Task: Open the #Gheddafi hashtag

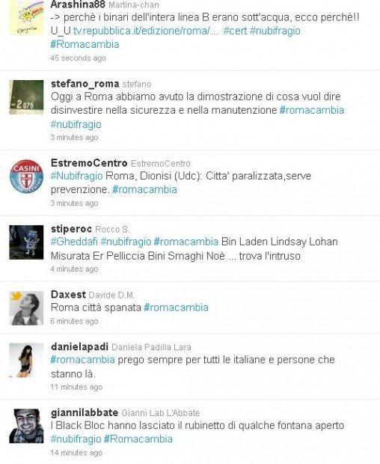Action: point(74,242)
